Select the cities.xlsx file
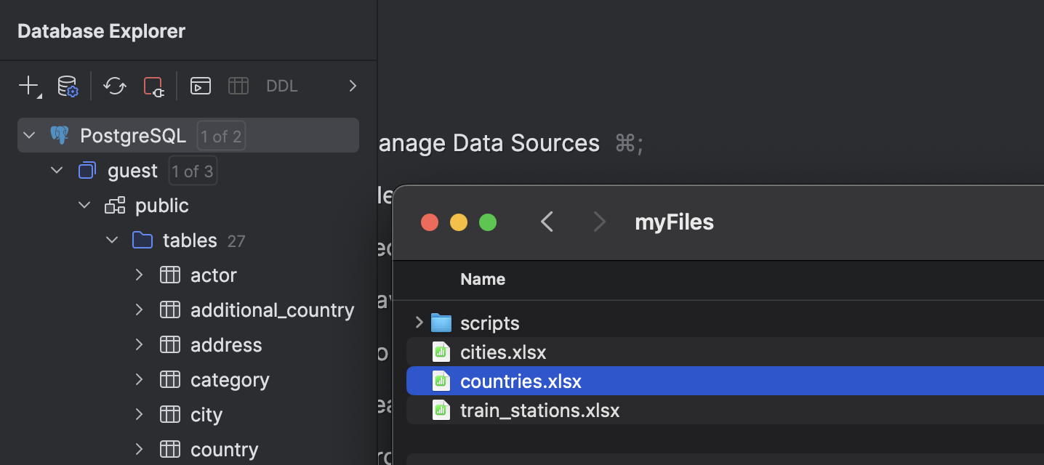The height and width of the screenshot is (465, 1044). coord(503,352)
